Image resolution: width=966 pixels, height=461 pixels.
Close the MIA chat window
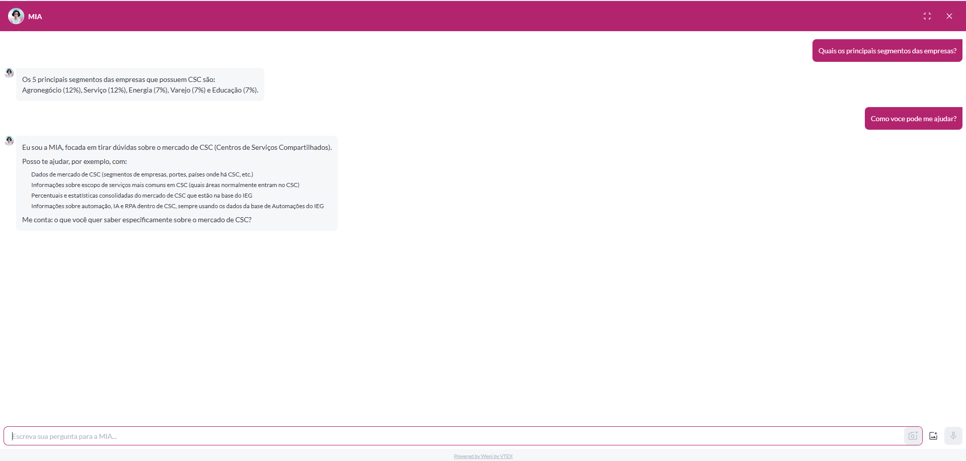pos(949,16)
